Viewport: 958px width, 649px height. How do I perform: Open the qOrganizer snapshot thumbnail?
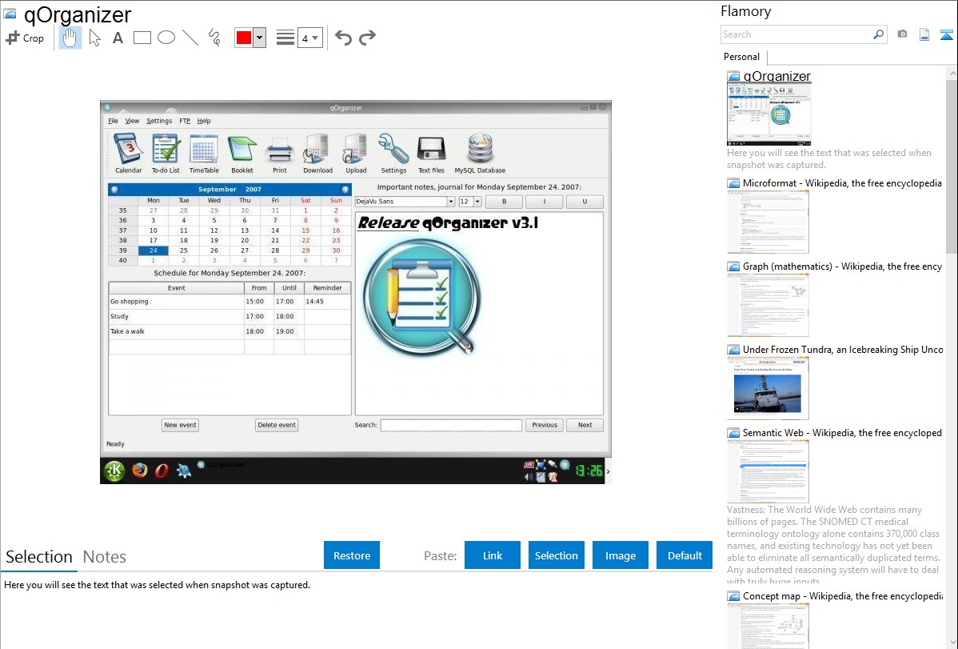pos(768,114)
